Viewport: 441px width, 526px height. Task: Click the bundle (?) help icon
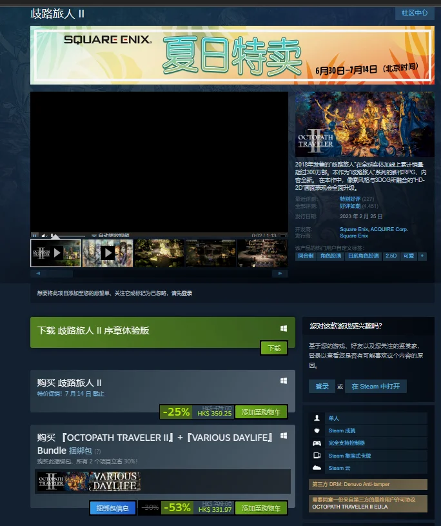point(97,452)
